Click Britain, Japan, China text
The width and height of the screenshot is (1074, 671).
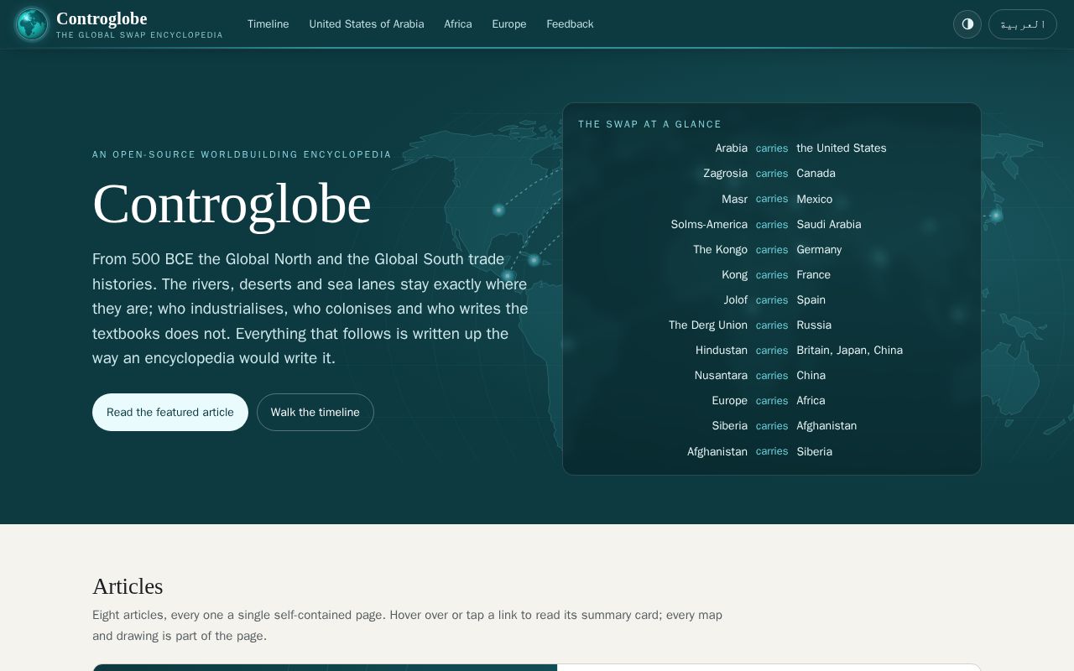click(850, 350)
